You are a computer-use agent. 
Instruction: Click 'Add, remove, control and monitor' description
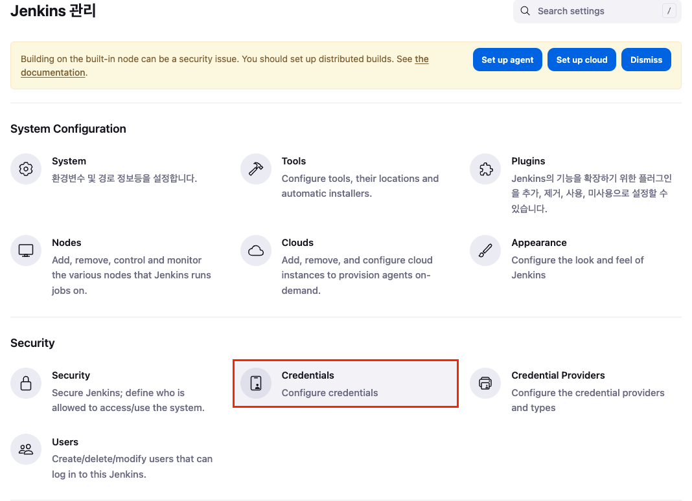coord(132,275)
